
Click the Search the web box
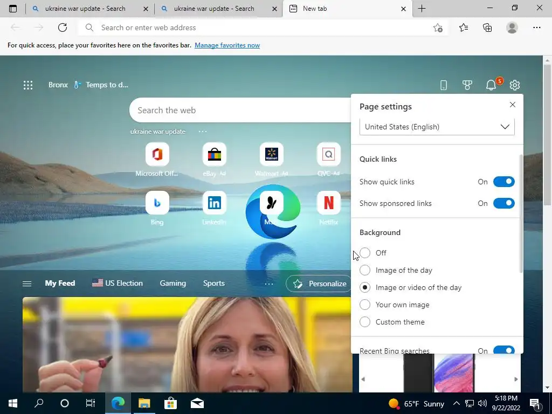240,110
